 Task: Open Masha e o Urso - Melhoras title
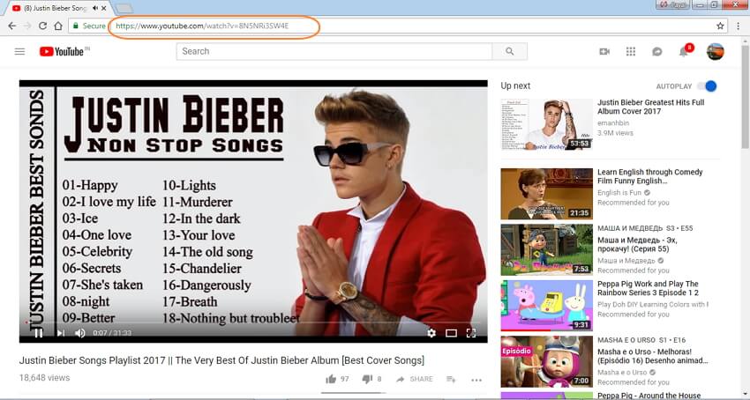(x=652, y=356)
